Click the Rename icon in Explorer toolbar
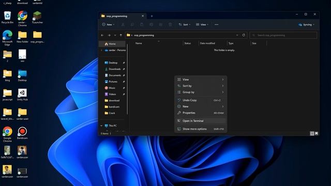 [151, 25]
